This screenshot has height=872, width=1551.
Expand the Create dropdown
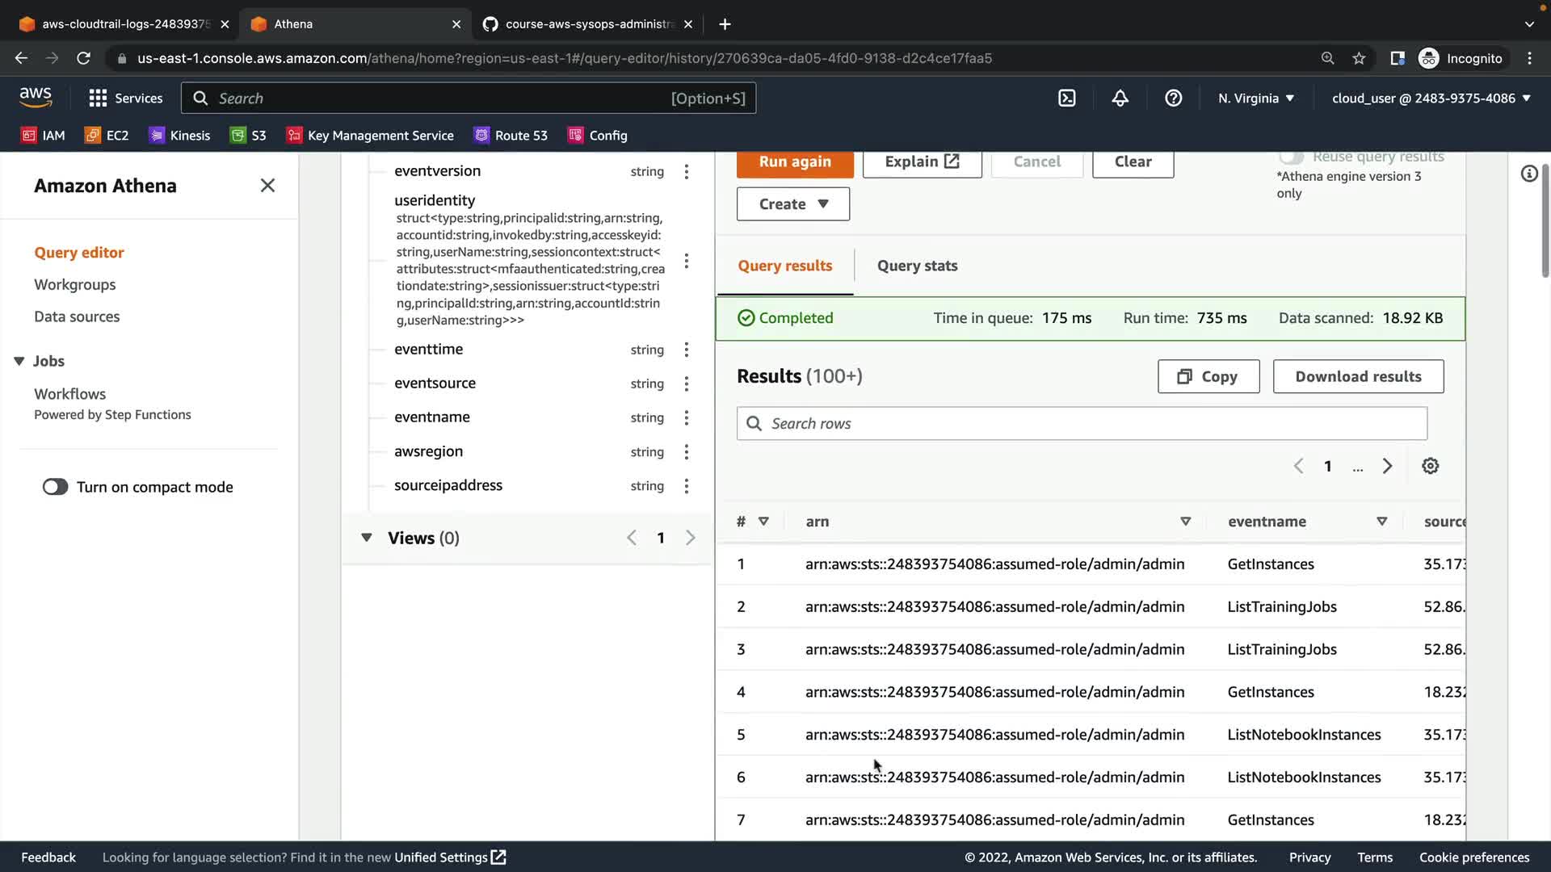792,204
